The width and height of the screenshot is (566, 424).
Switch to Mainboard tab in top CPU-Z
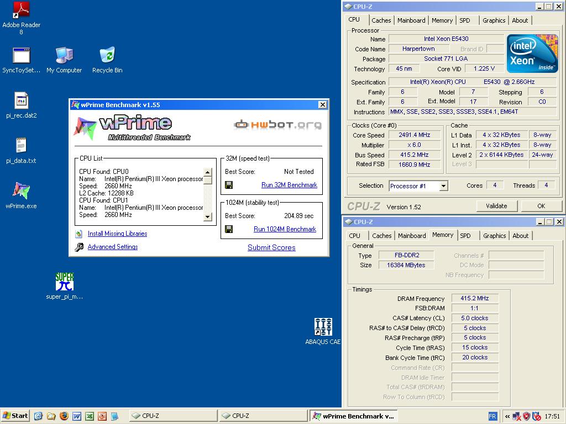click(411, 20)
